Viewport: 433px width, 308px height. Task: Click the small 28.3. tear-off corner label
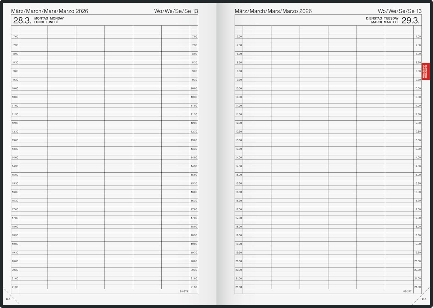coord(8,299)
